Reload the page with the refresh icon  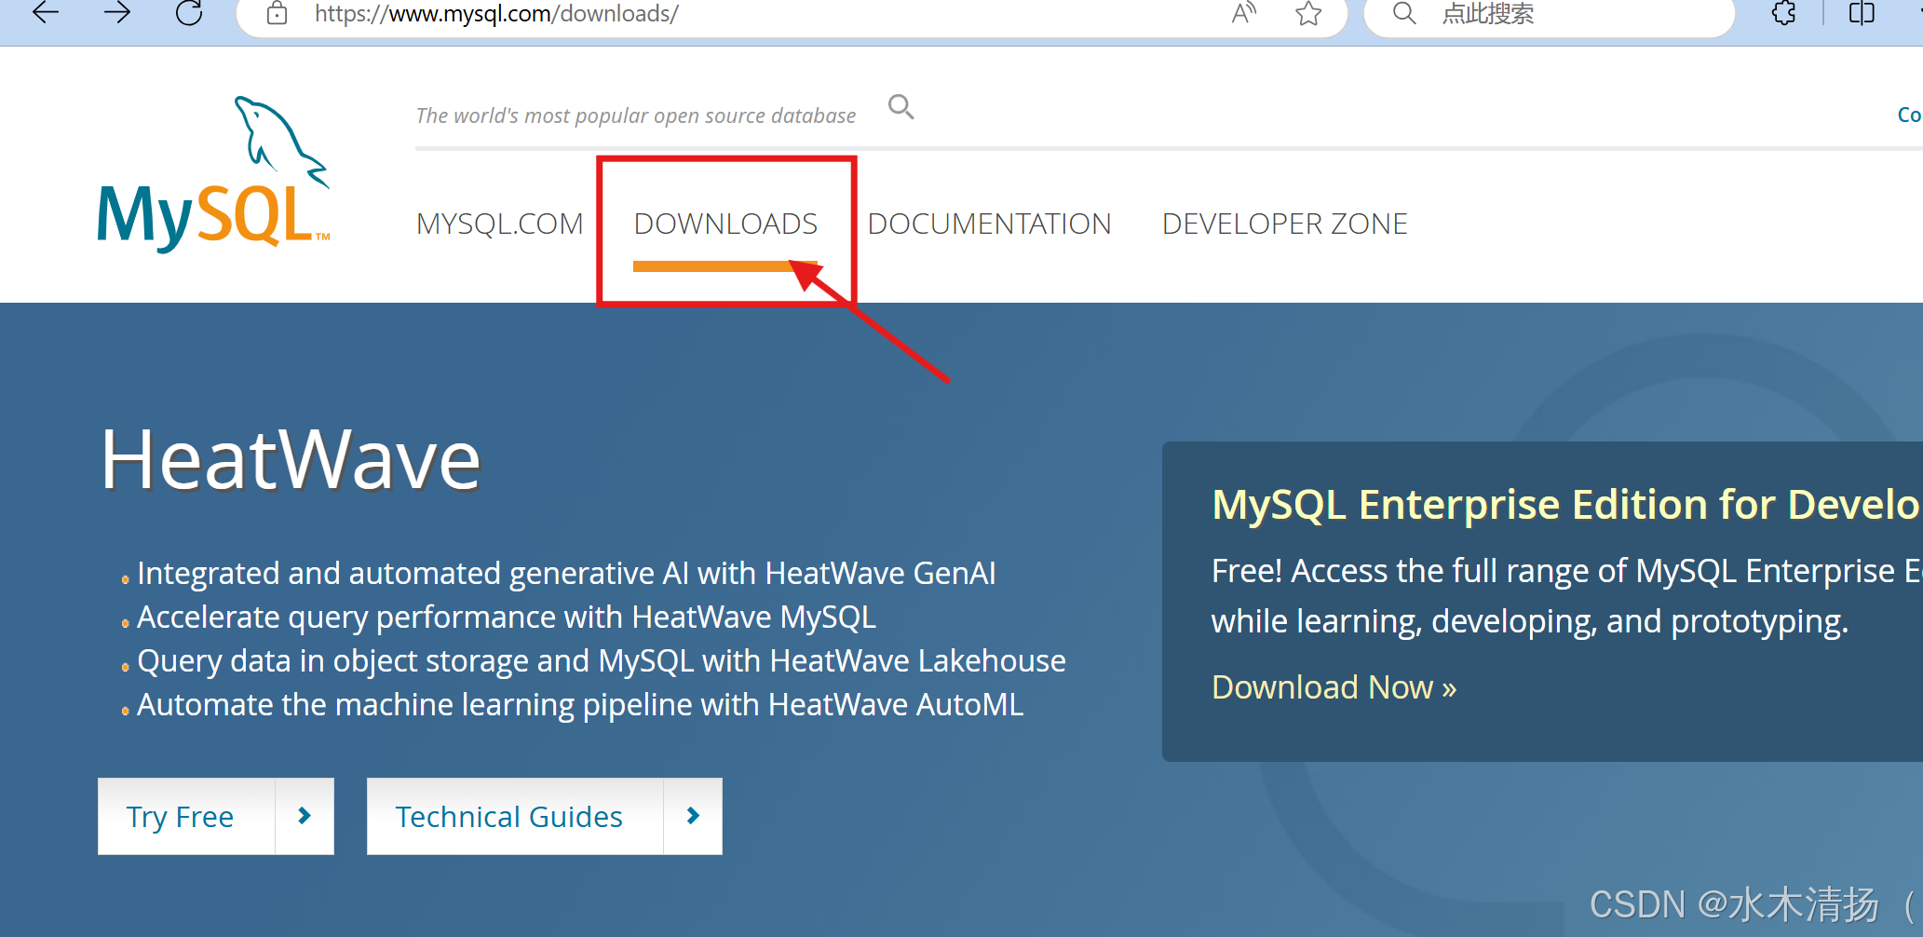click(x=189, y=13)
